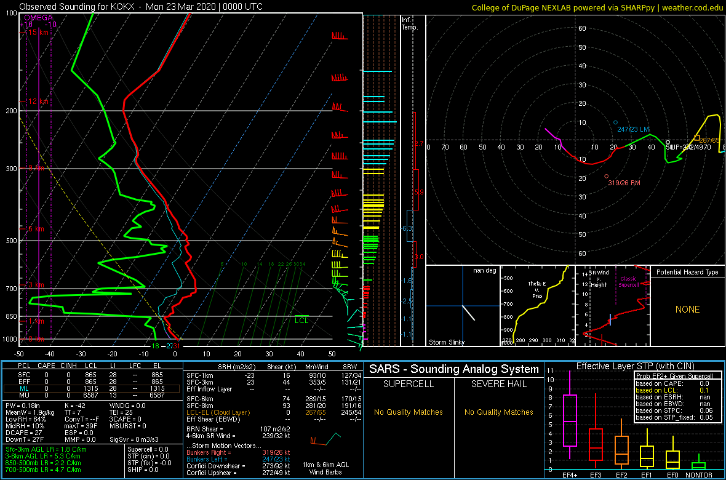Click the Supercell = 0.0 composite value
726x480 pixels.
[x=148, y=450]
